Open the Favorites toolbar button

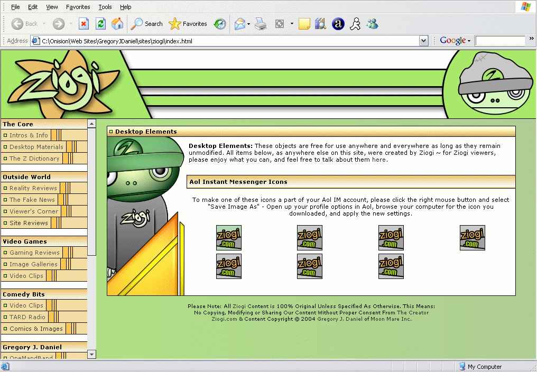click(188, 24)
